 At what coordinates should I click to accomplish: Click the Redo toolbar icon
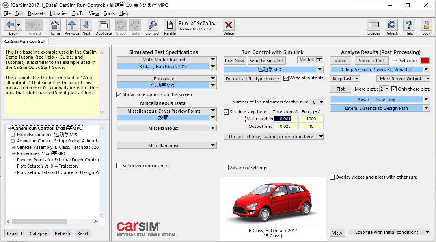pos(135,25)
